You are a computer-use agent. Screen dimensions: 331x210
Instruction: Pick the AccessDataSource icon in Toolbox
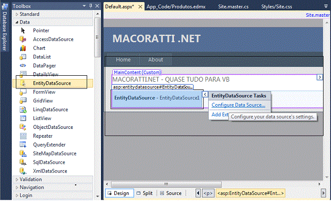(x=23, y=39)
